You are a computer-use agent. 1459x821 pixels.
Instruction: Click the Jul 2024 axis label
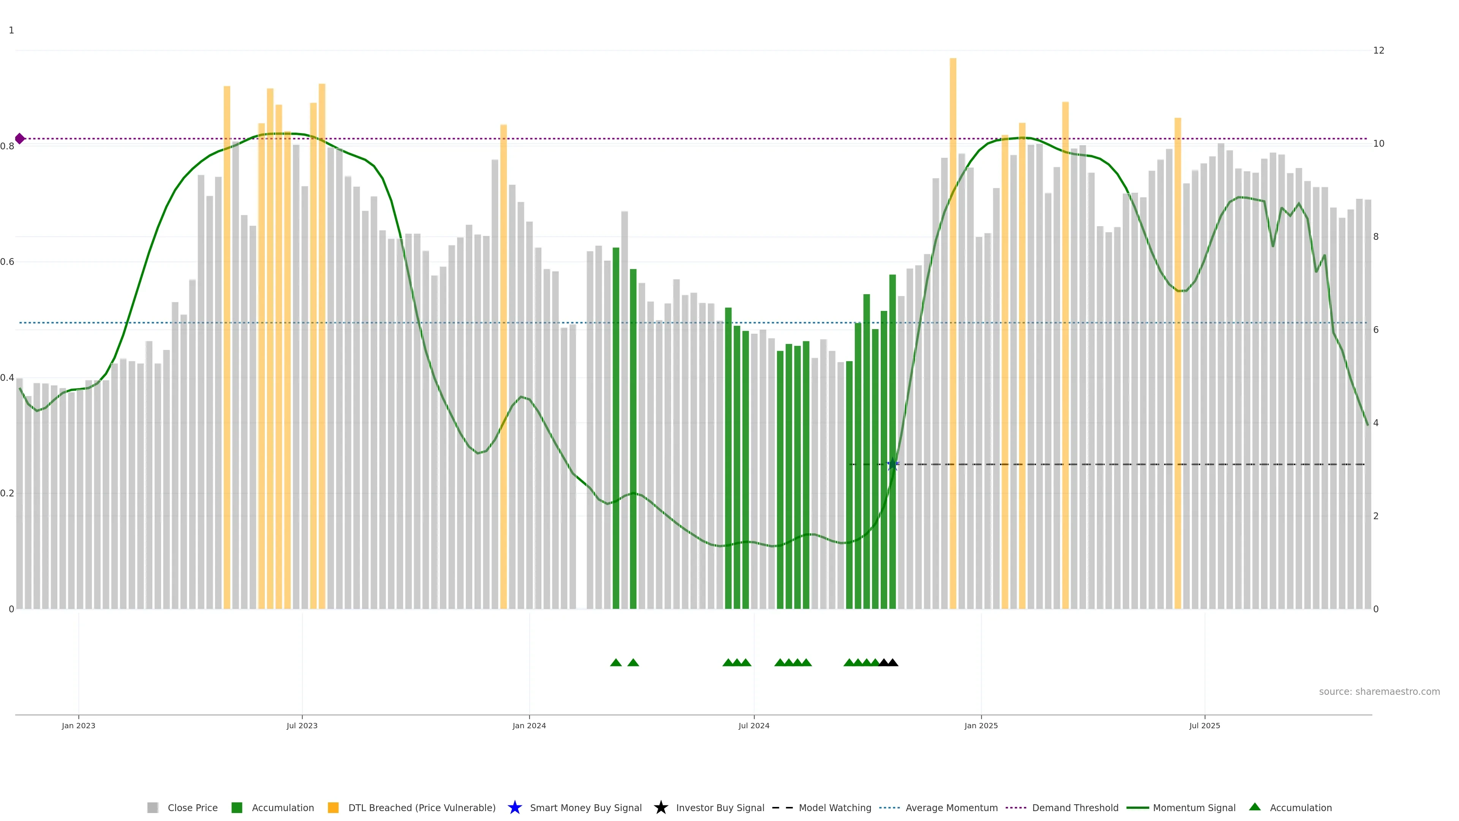tap(754, 725)
